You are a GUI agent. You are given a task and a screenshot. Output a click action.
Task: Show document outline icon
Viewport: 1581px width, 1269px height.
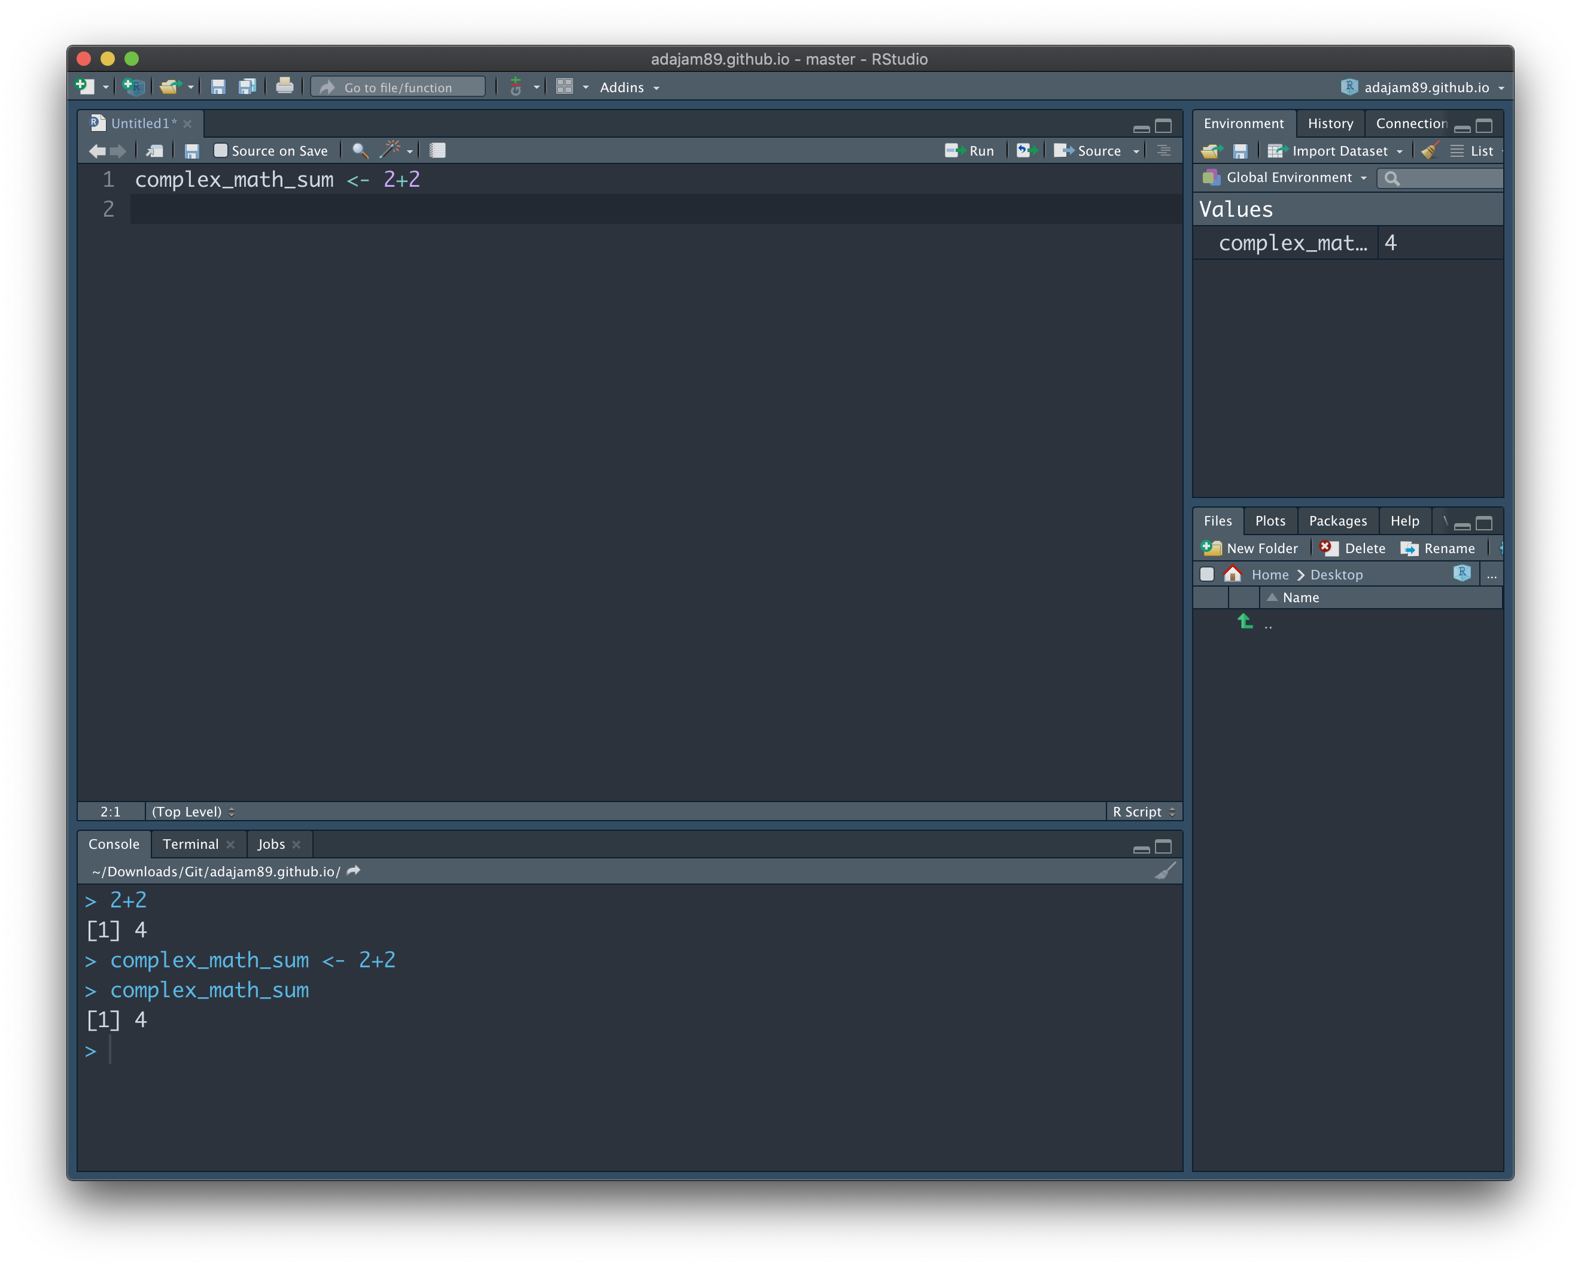(1164, 151)
